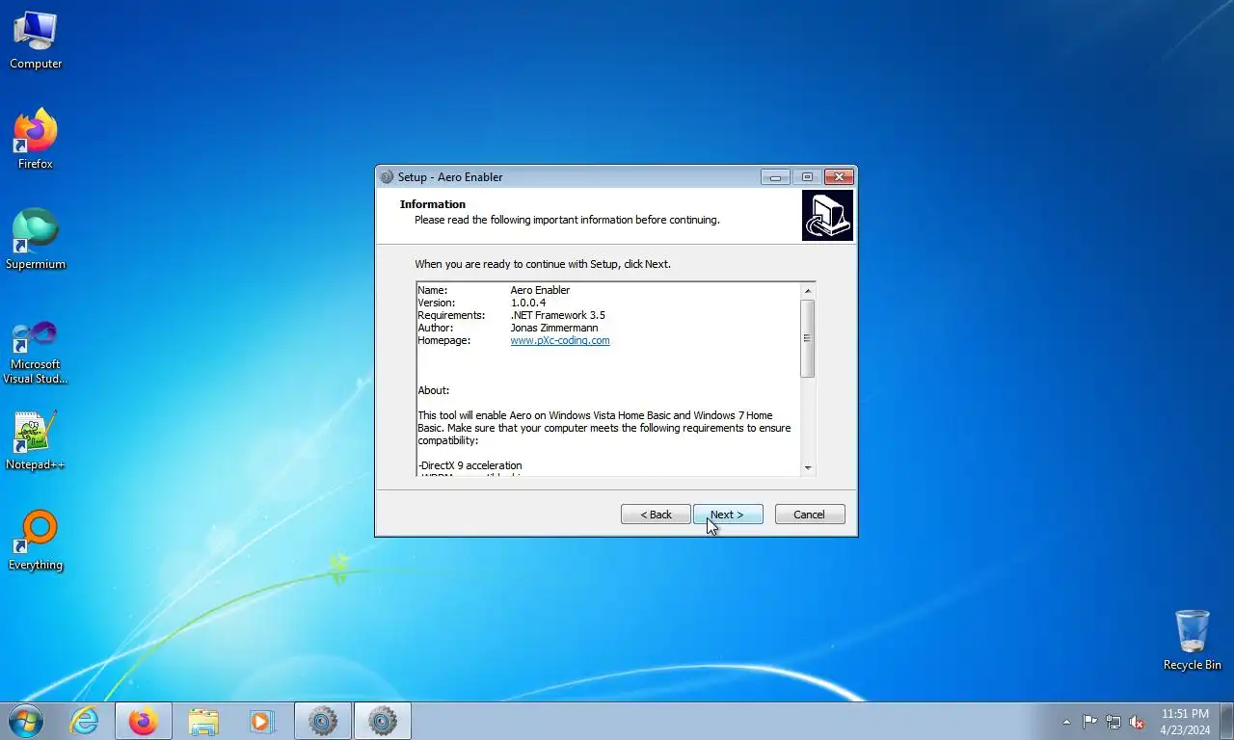The image size is (1234, 740).
Task: Launch Internet Explorer from the taskbar
Action: [84, 721]
